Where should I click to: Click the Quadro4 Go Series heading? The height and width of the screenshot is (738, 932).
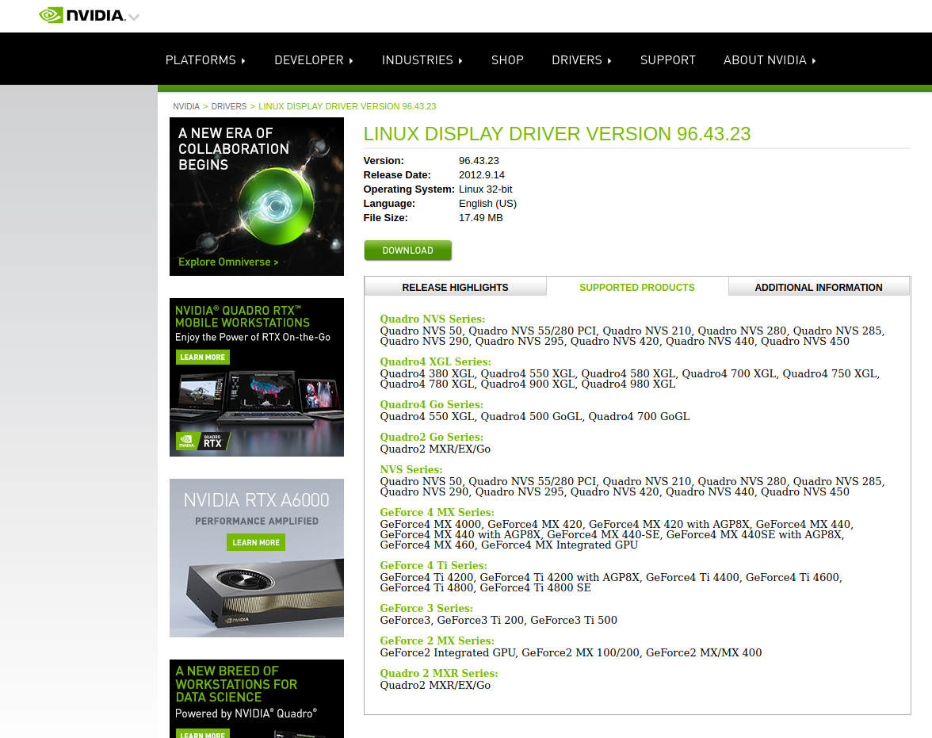[x=431, y=404]
